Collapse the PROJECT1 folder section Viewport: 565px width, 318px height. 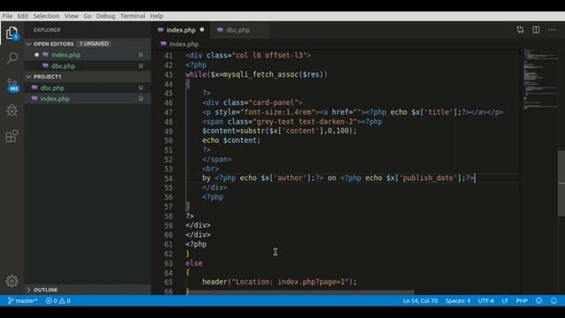(x=28, y=77)
